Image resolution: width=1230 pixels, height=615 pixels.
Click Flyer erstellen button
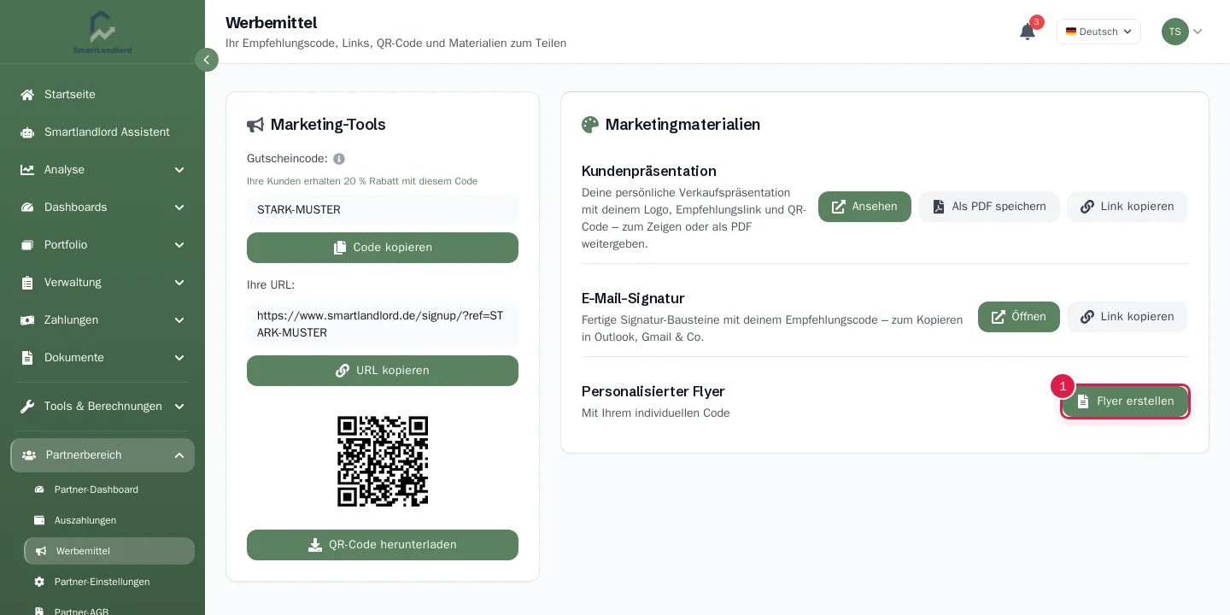click(1126, 401)
